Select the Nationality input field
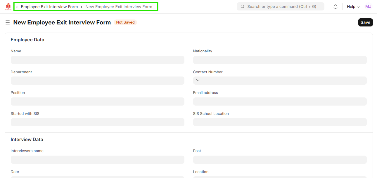 [280, 60]
